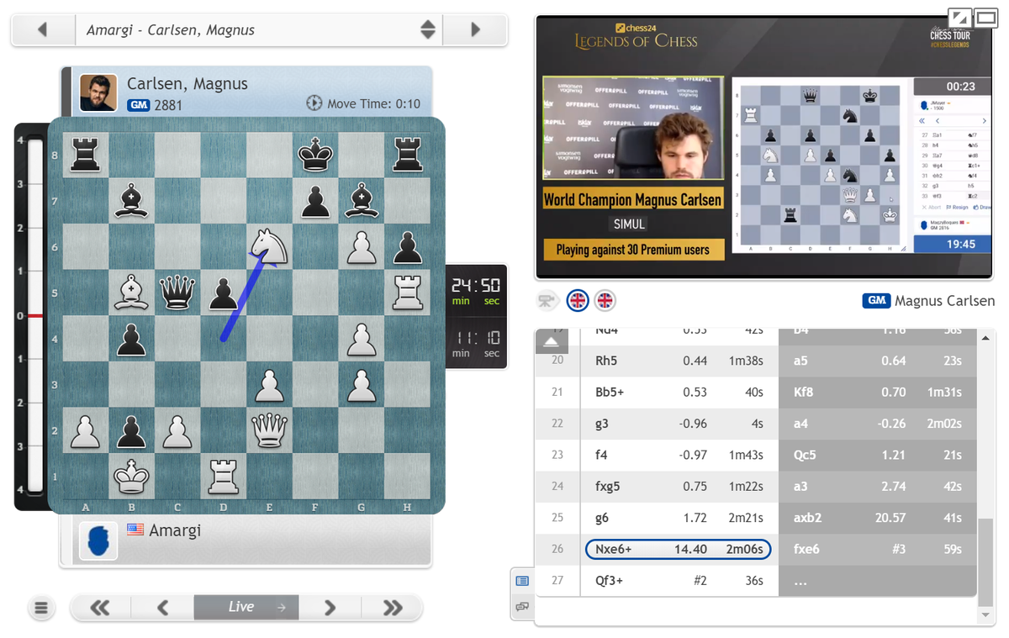Screen dimensions: 1009x638
Task: Select the black bishop on b7
Action: 132,201
